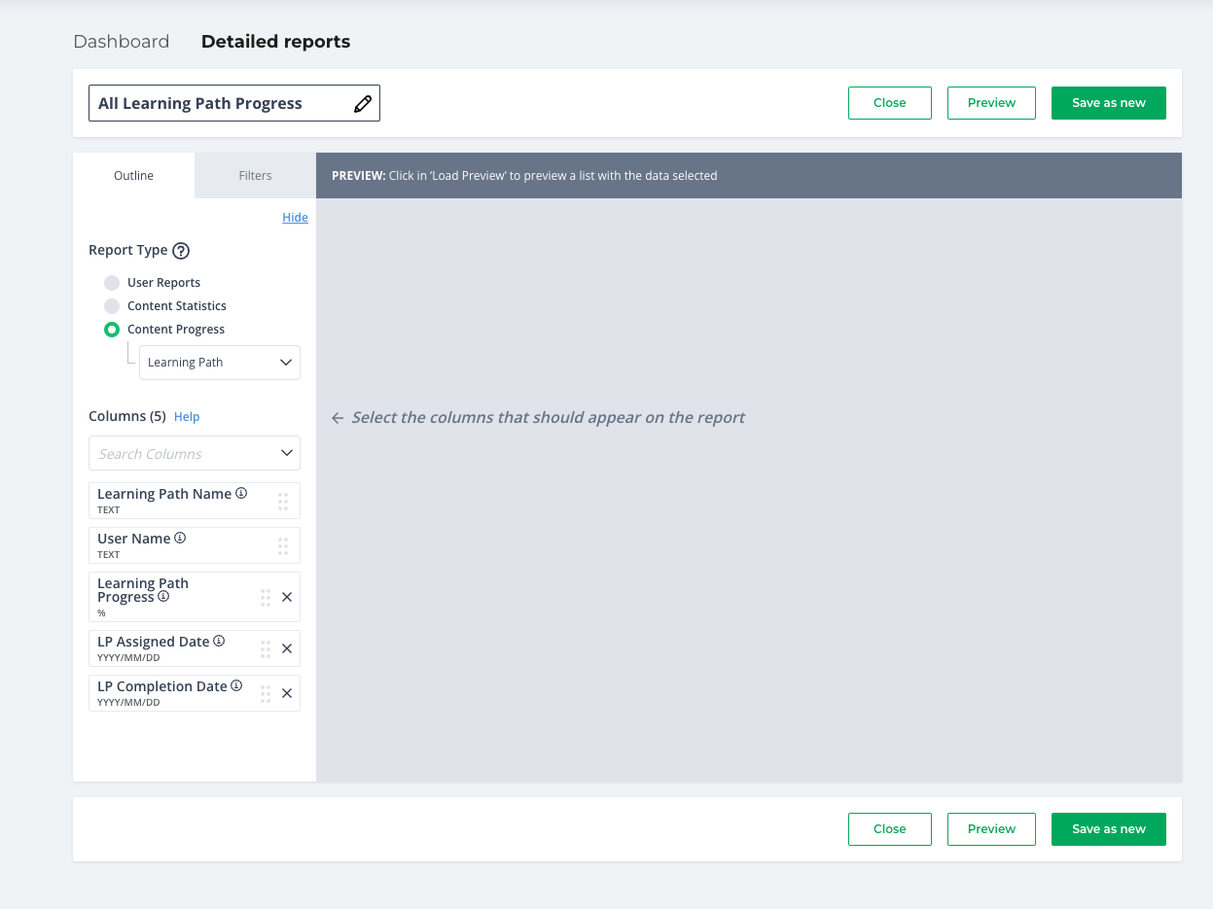
Task: Click info icon next to LP Assigned Date
Action: click(x=219, y=641)
